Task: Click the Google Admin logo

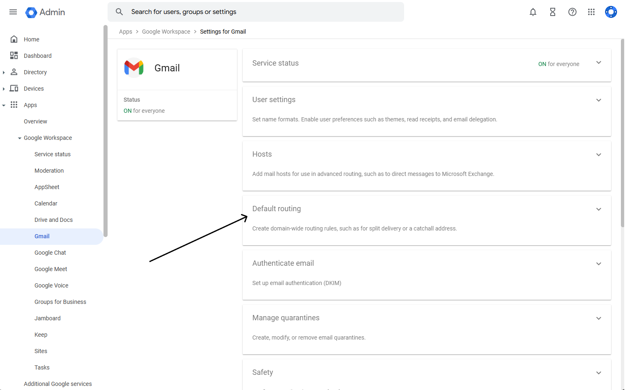Action: pos(45,12)
